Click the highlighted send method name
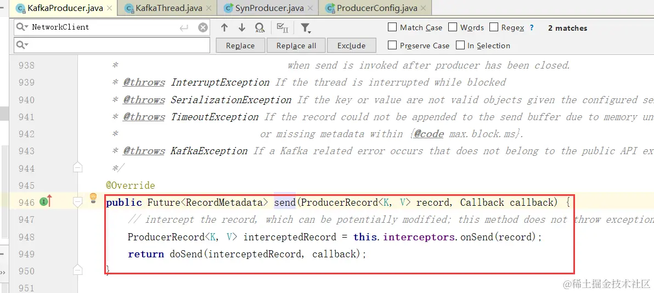This screenshot has height=293, width=654. coord(285,202)
